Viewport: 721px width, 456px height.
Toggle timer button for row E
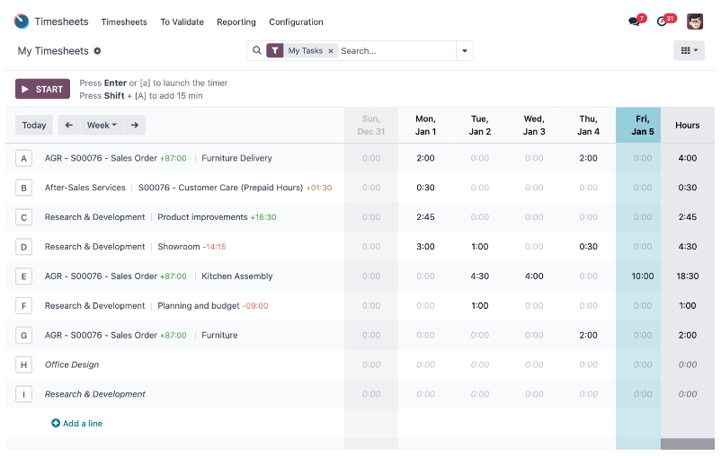click(24, 276)
